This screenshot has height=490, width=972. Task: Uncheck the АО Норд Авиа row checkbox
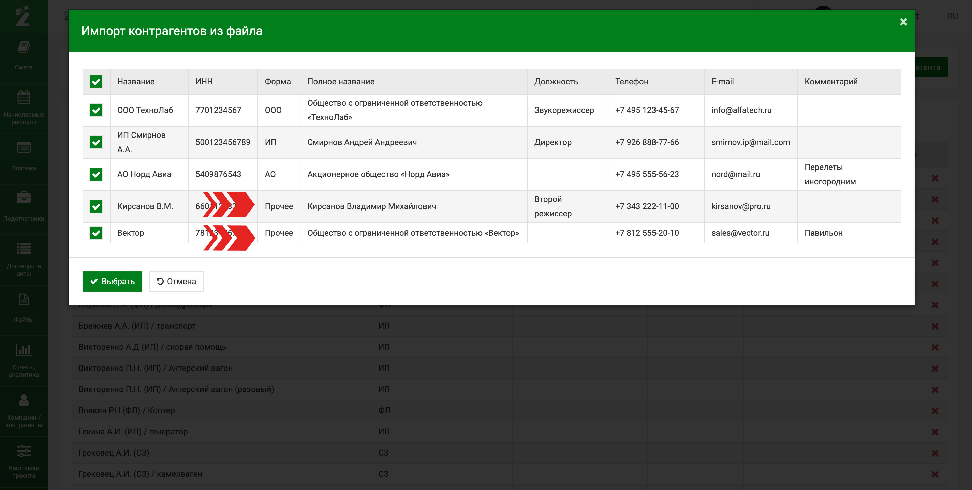[96, 174]
